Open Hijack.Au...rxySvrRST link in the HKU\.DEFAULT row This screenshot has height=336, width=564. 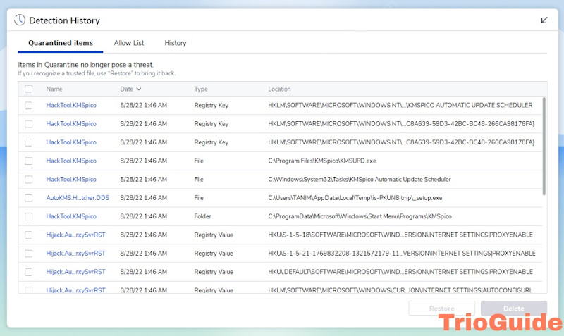(76, 272)
